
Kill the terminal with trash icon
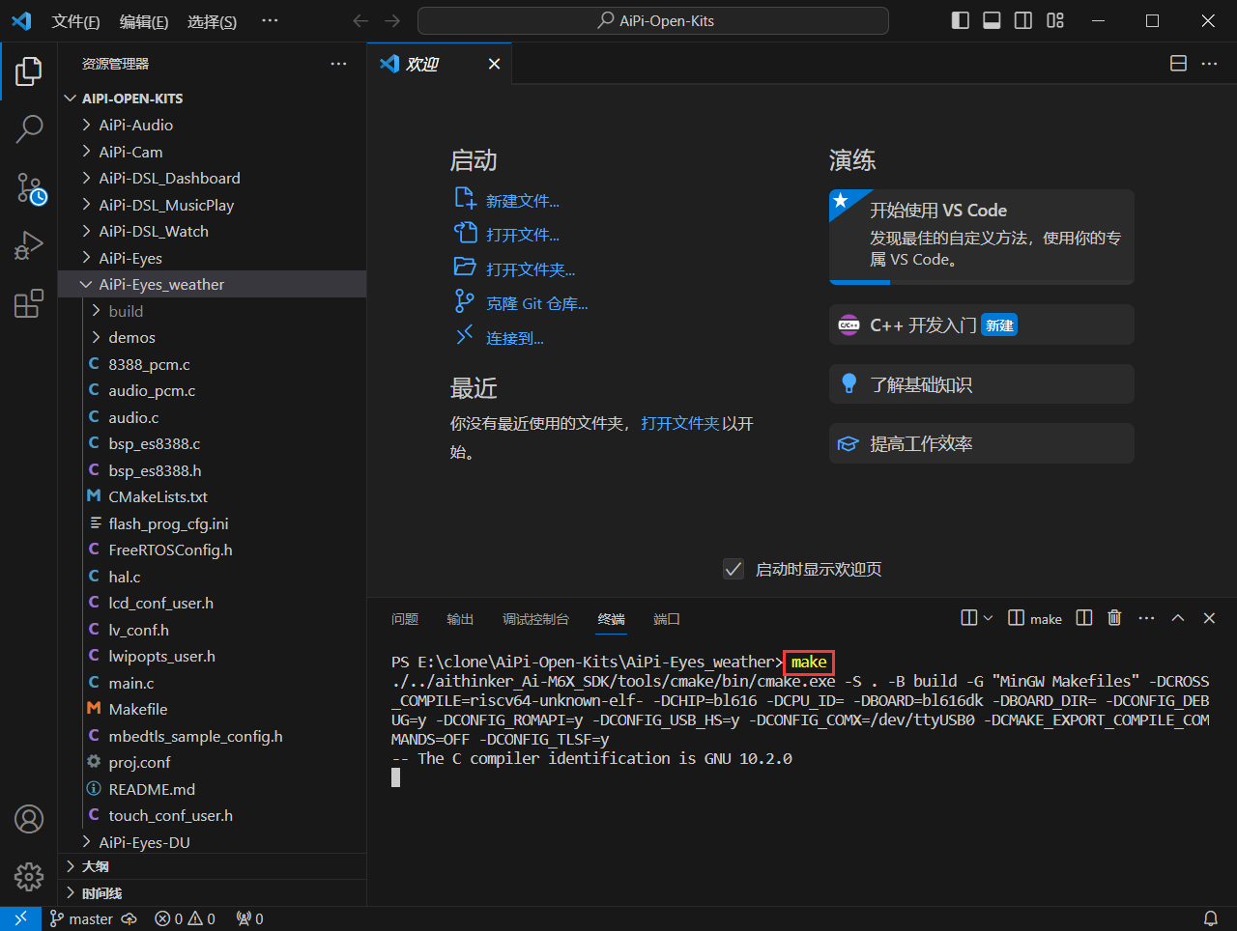click(1114, 618)
